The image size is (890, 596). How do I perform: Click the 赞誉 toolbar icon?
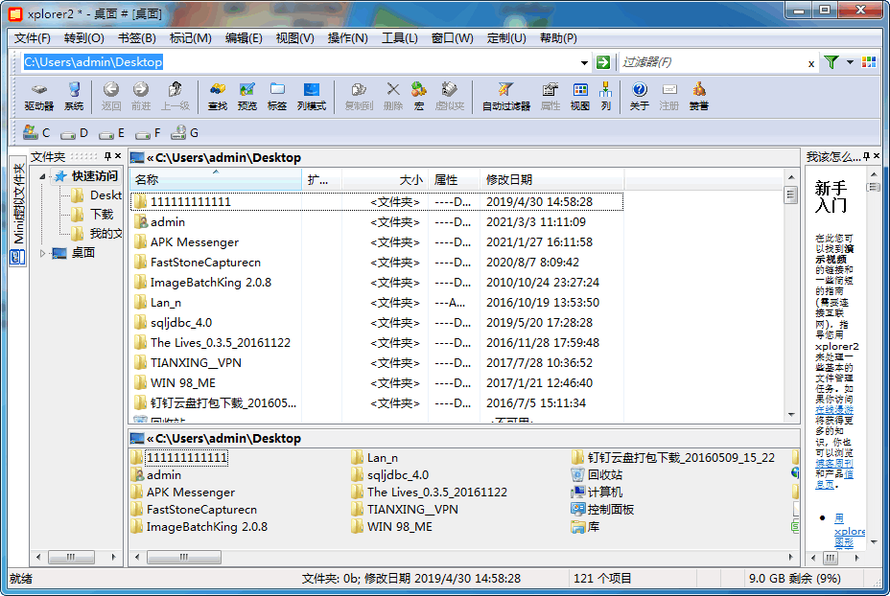pos(699,97)
